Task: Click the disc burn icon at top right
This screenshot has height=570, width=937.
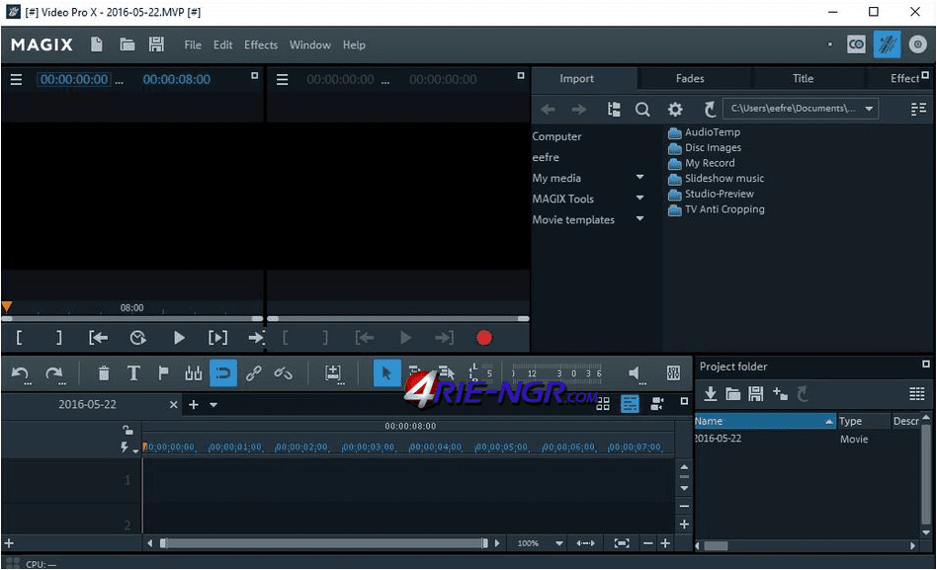Action: click(x=917, y=44)
